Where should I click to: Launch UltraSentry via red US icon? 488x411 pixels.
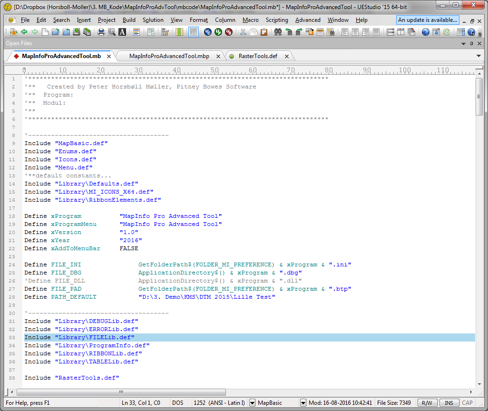[x=229, y=32]
